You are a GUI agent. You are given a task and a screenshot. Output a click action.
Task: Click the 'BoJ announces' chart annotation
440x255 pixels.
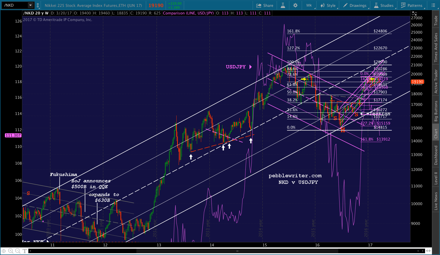click(x=91, y=181)
